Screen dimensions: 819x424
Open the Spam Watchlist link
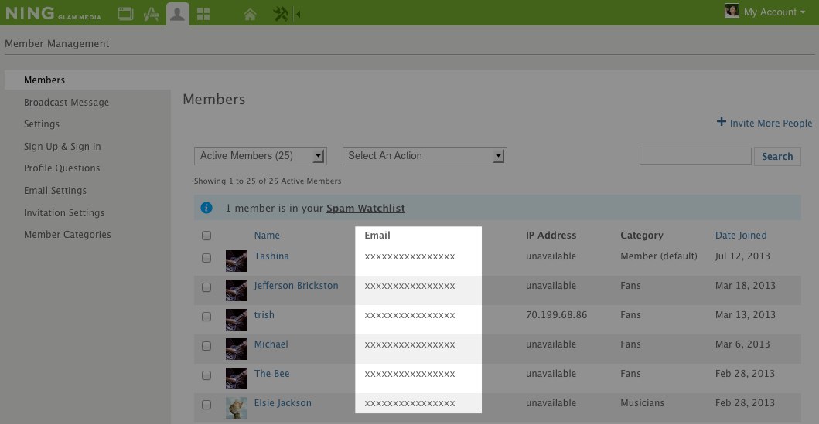point(365,209)
